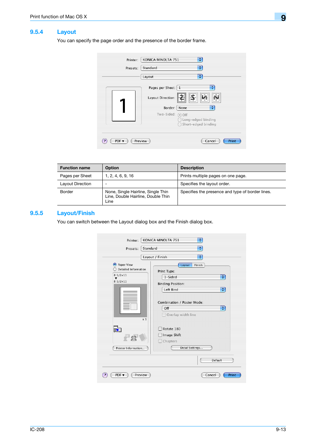This screenshot has width=316, height=448.
Task: Open the Layout pane selector dropdown
Action: 172,77
